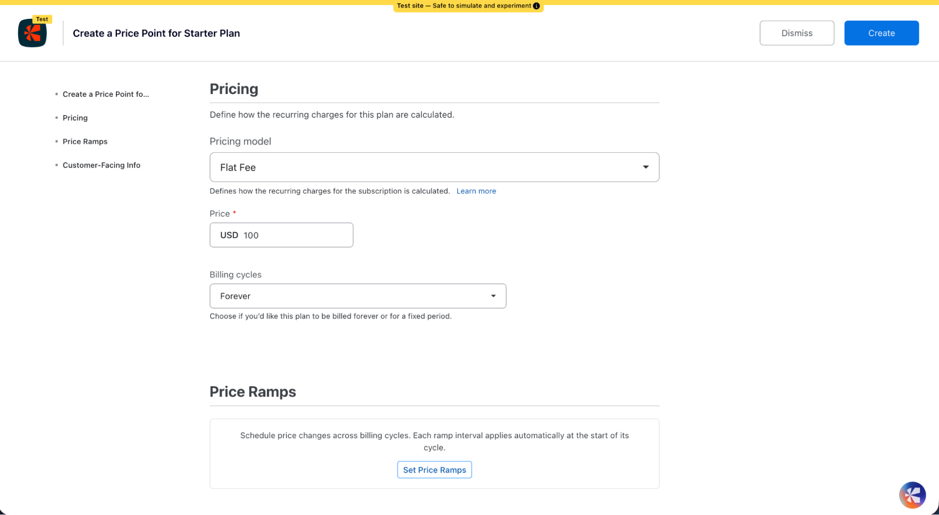This screenshot has height=515, width=939.
Task: Click the Pricing model label
Action: pos(240,141)
